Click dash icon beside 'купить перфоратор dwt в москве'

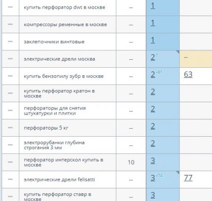click(x=10, y=7)
